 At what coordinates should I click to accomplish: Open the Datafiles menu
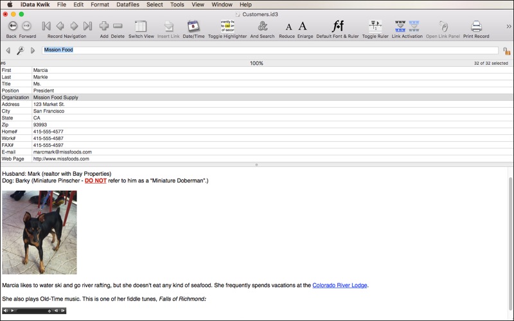(x=128, y=4)
